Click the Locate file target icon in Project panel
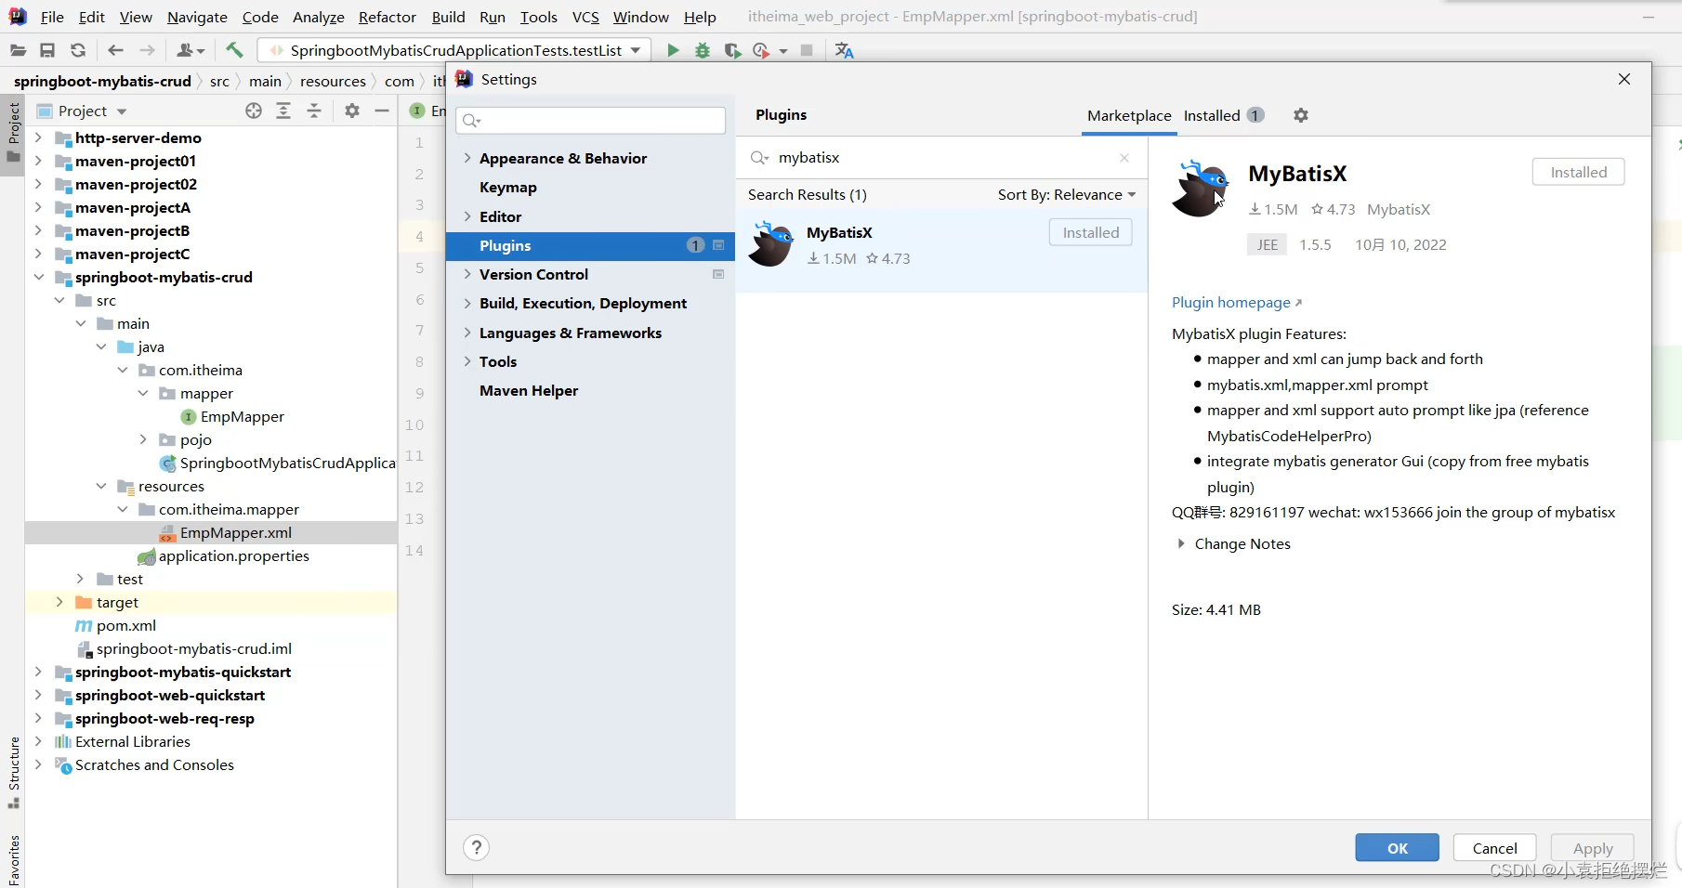The image size is (1682, 888). coord(254,111)
